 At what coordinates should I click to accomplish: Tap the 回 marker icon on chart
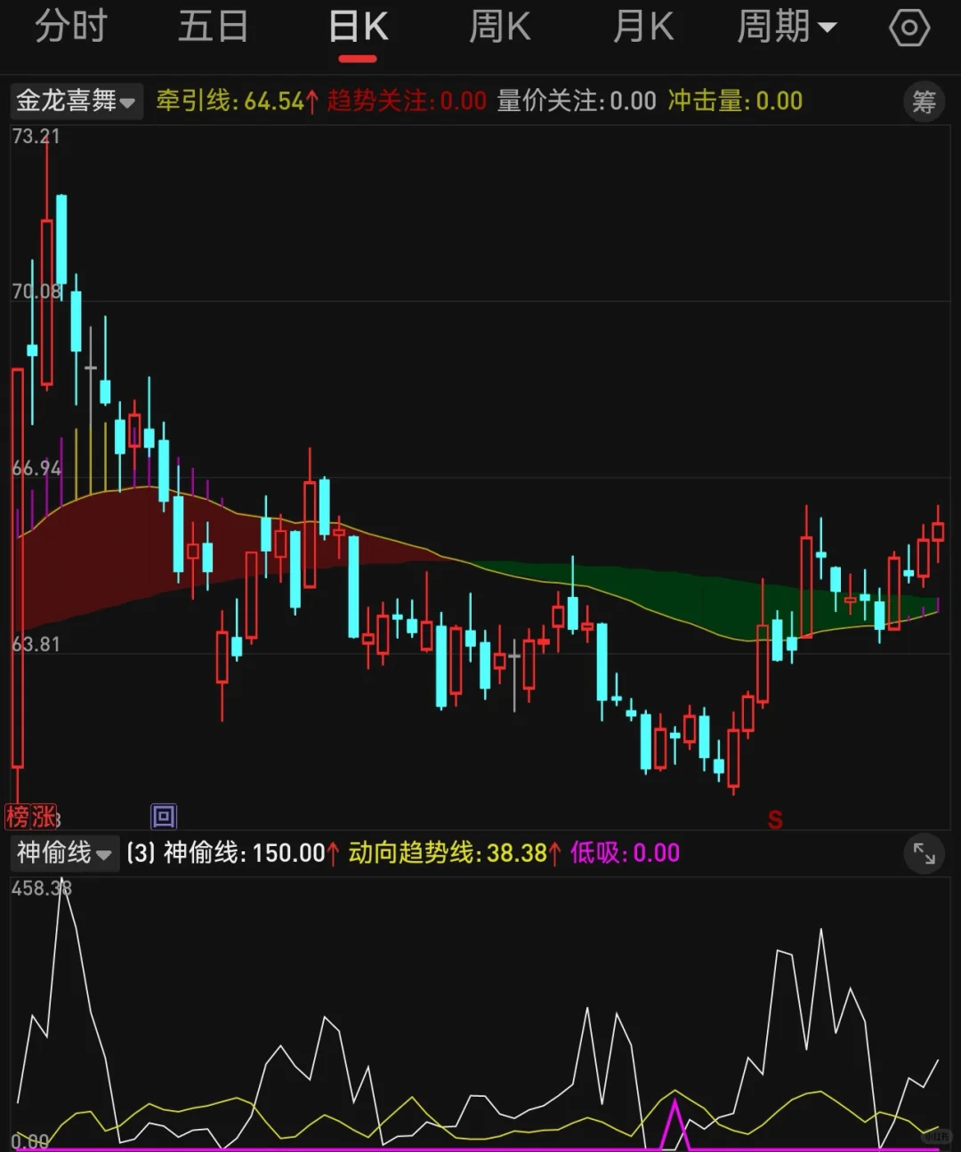(164, 816)
